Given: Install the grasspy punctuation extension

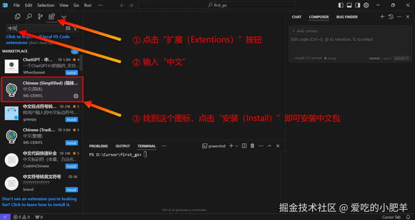Looking at the screenshot, I should pos(71,120).
